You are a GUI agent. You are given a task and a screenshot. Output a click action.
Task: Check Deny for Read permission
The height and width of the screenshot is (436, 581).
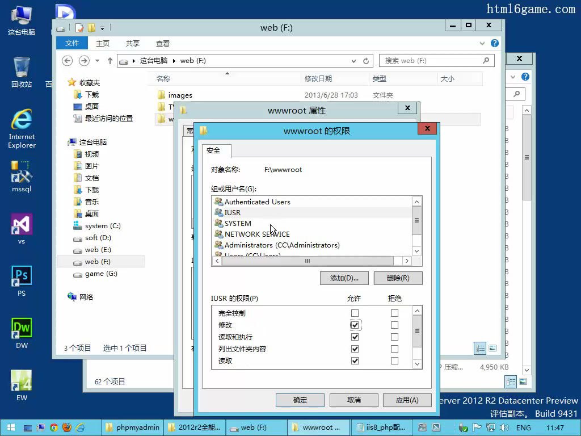click(x=394, y=361)
